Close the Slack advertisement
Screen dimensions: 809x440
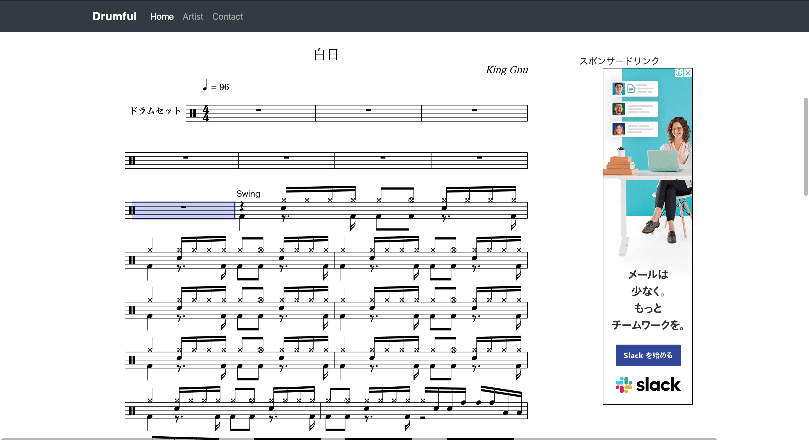688,73
